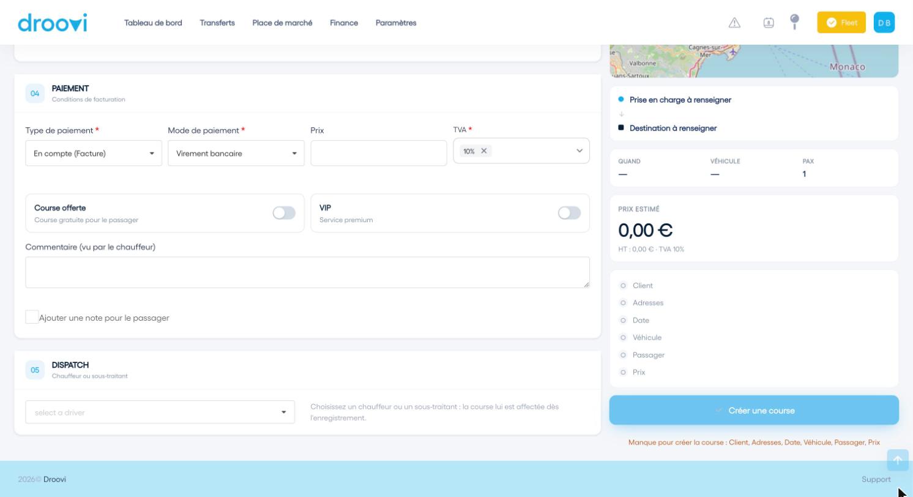Check 'Ajouter une note pour le passager'

click(32, 317)
